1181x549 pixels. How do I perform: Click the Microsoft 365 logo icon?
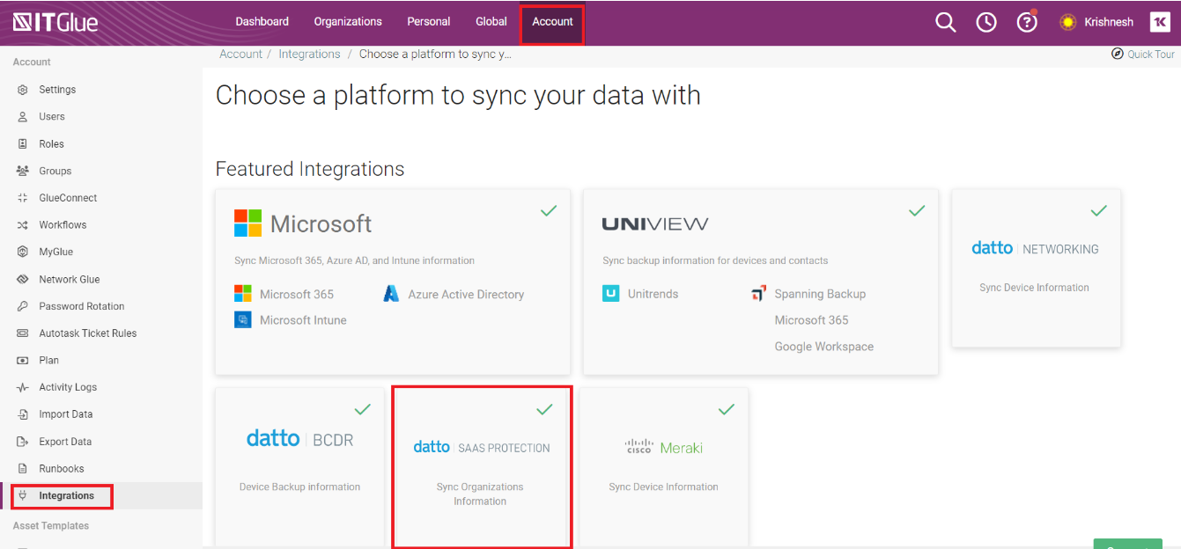point(243,294)
